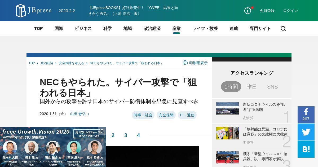This screenshot has width=318, height=167.
Task: Click the article subtitle about サイバー防衛体制
Action: pos(119,101)
